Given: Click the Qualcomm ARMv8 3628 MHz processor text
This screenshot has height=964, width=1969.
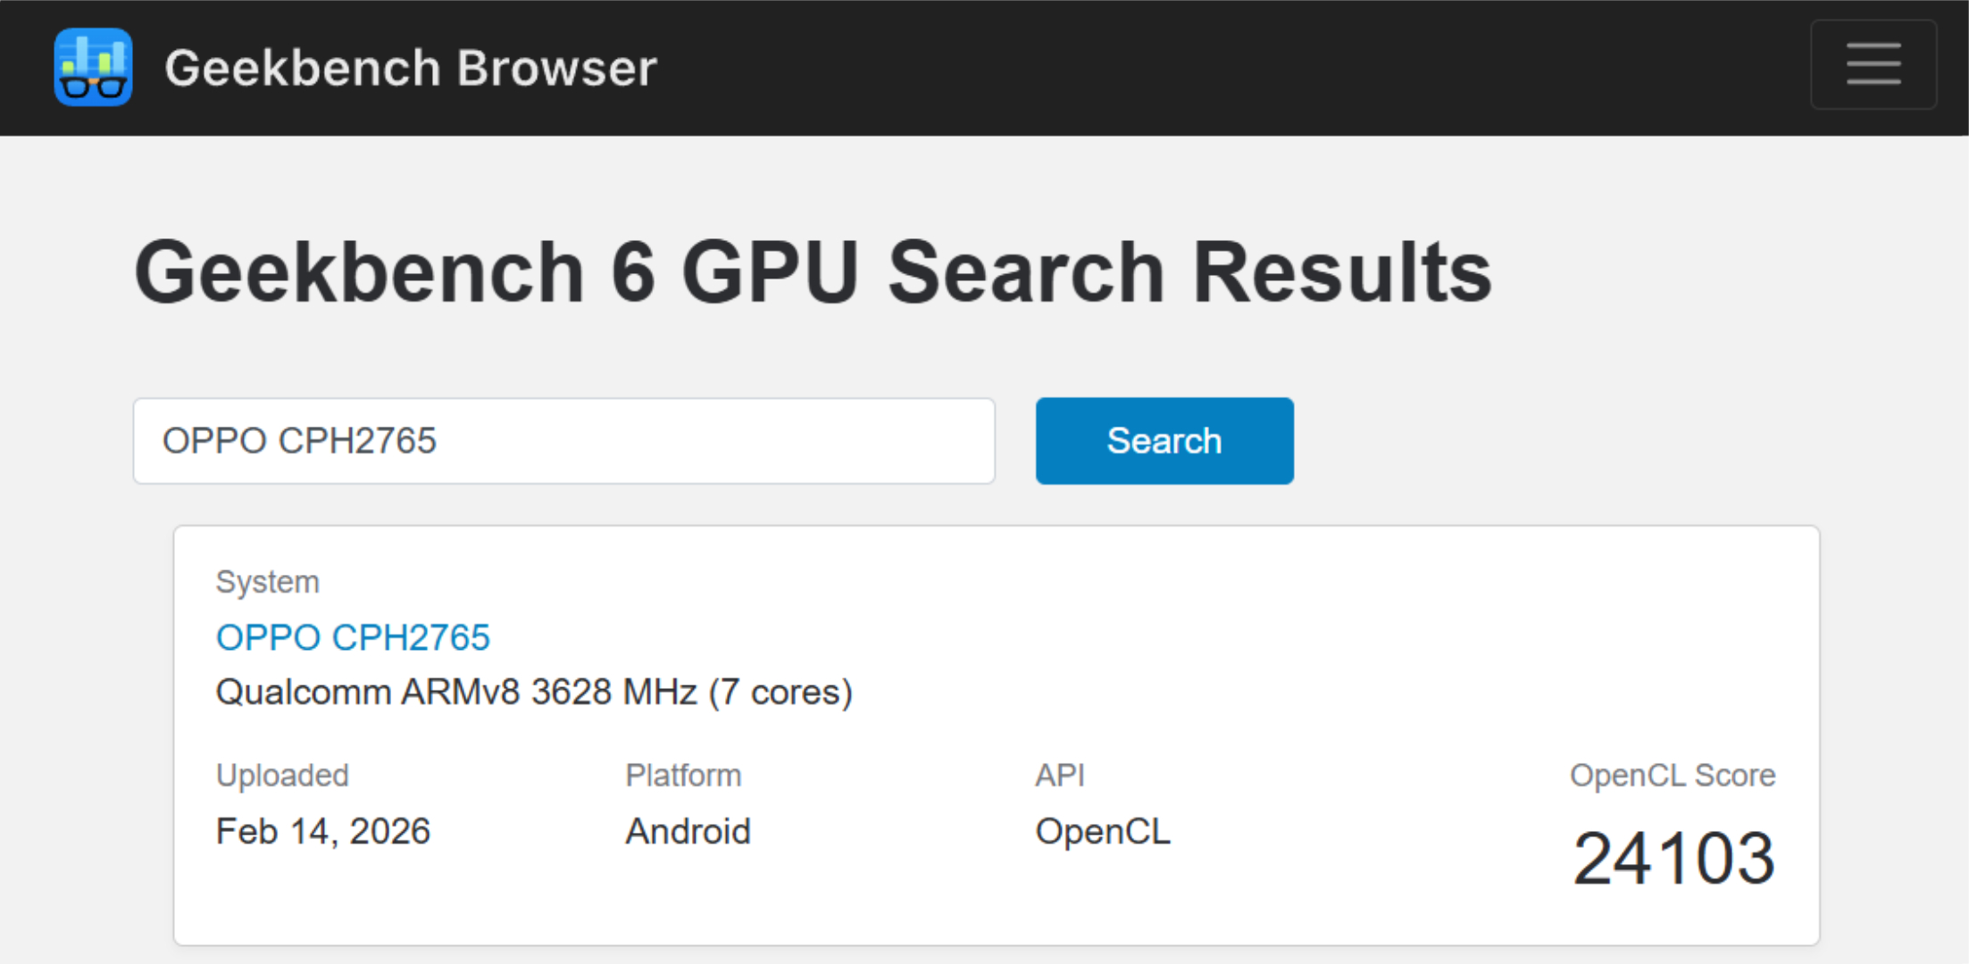Looking at the screenshot, I should 534,693.
